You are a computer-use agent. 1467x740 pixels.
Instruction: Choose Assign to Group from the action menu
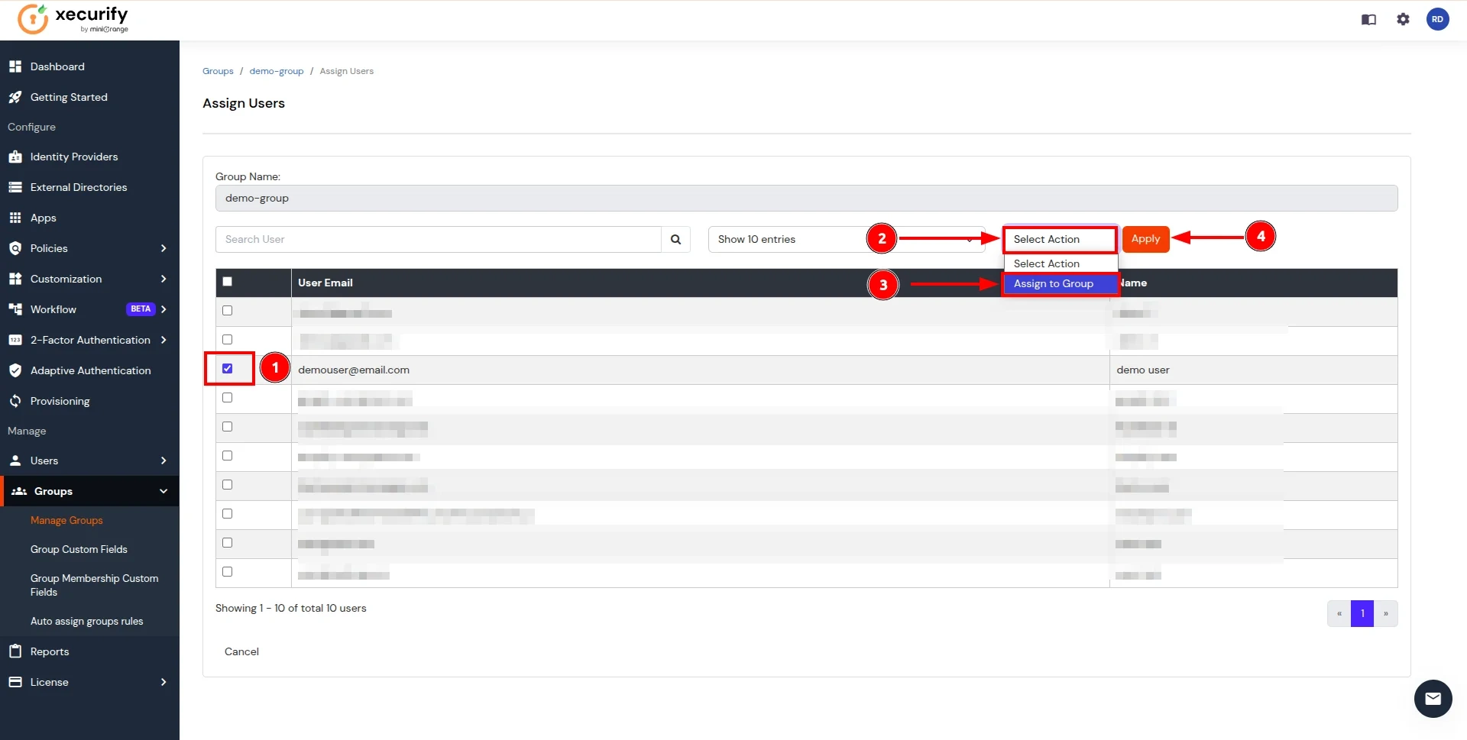[1054, 283]
